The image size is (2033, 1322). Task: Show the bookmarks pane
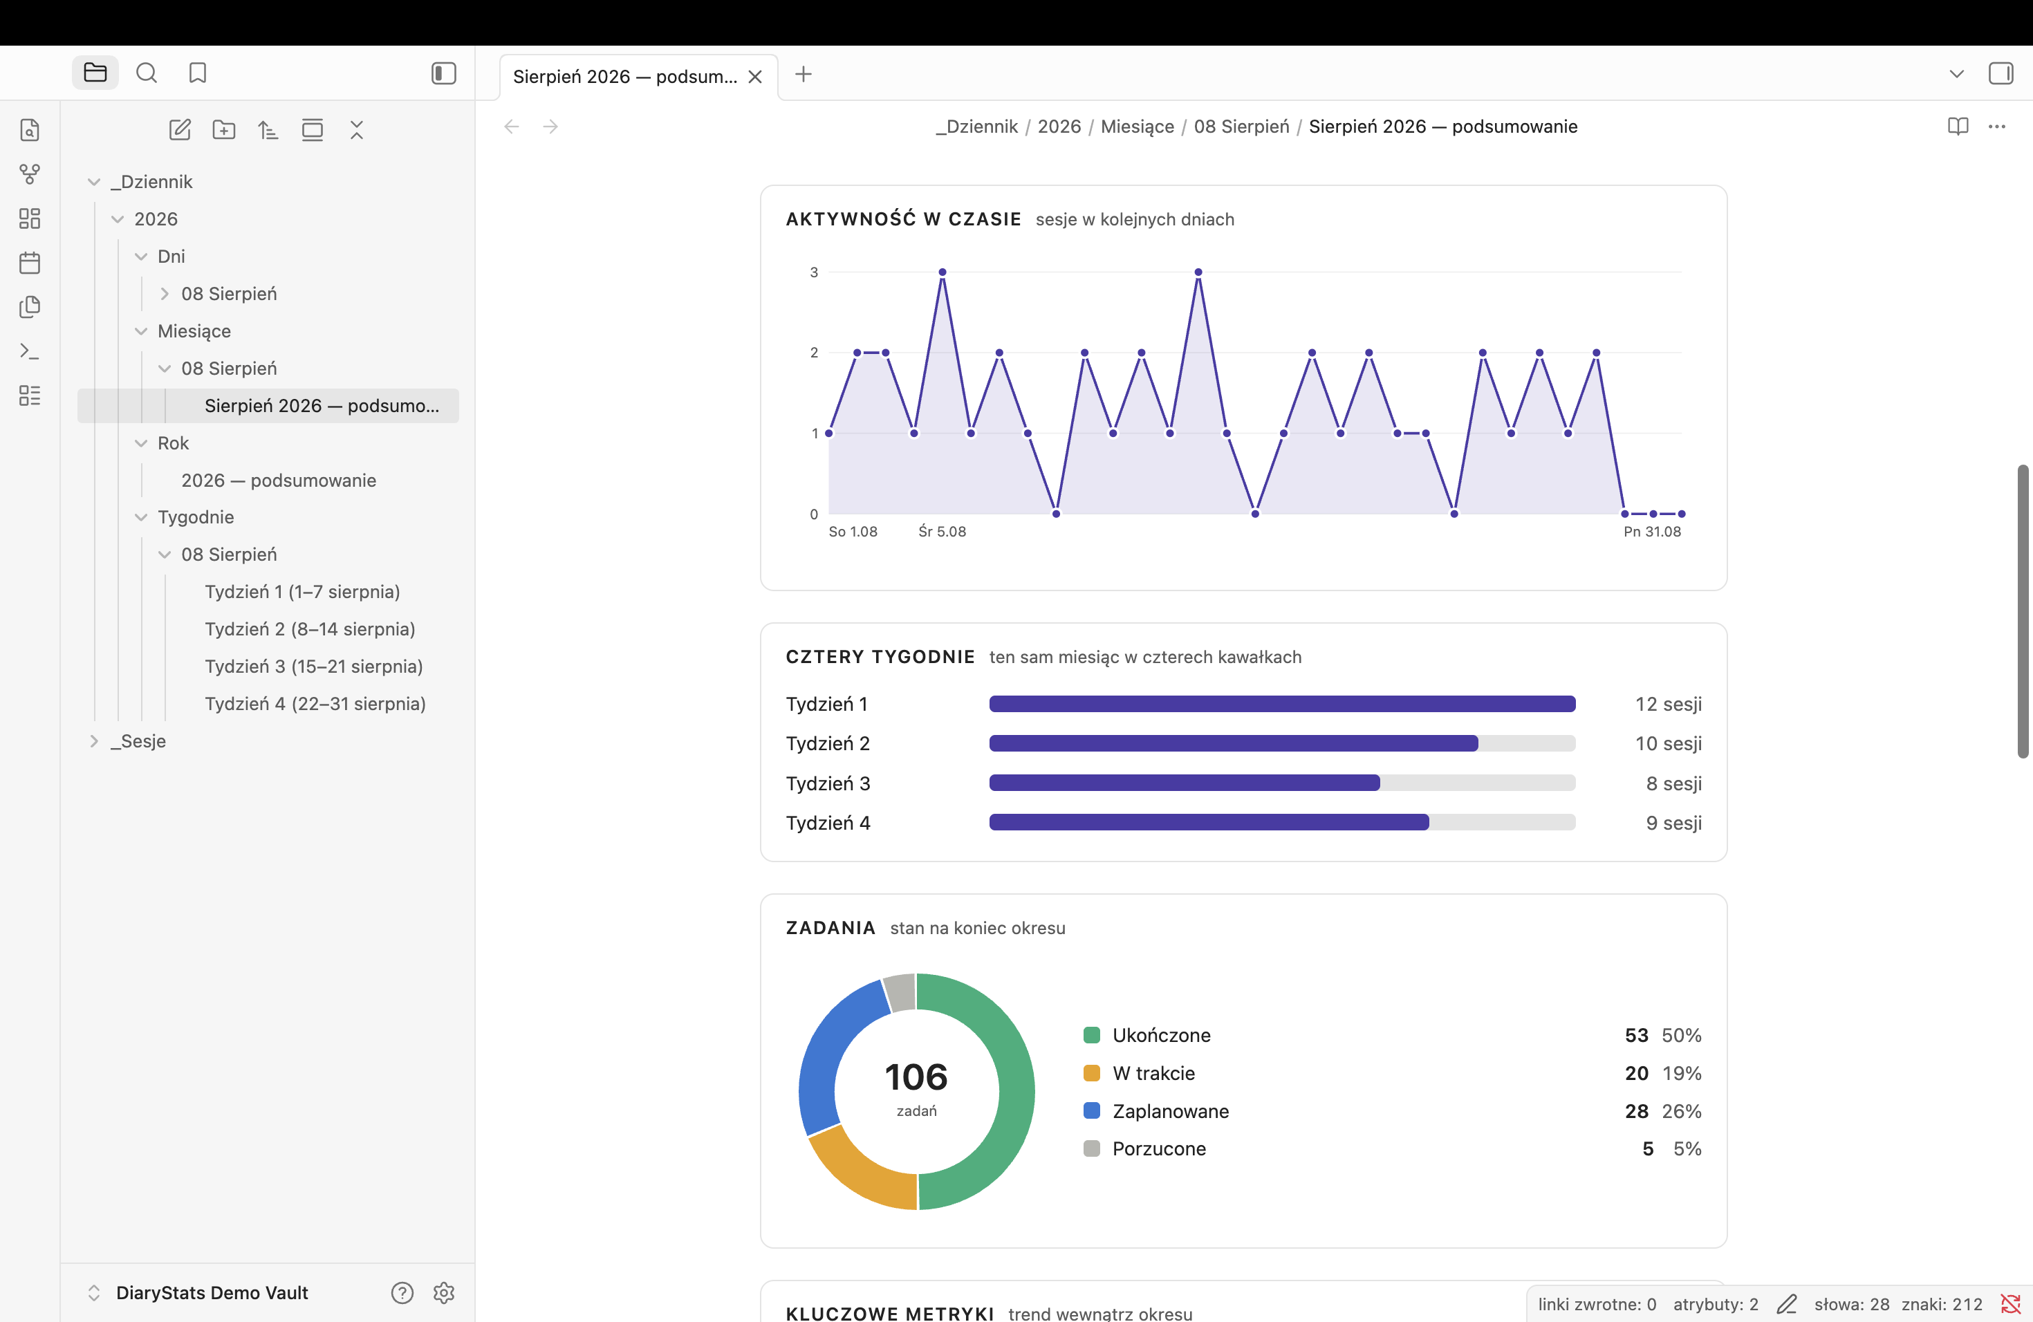[197, 73]
